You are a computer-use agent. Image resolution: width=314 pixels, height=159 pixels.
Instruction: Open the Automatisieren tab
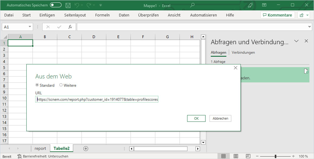pyautogui.click(x=203, y=15)
